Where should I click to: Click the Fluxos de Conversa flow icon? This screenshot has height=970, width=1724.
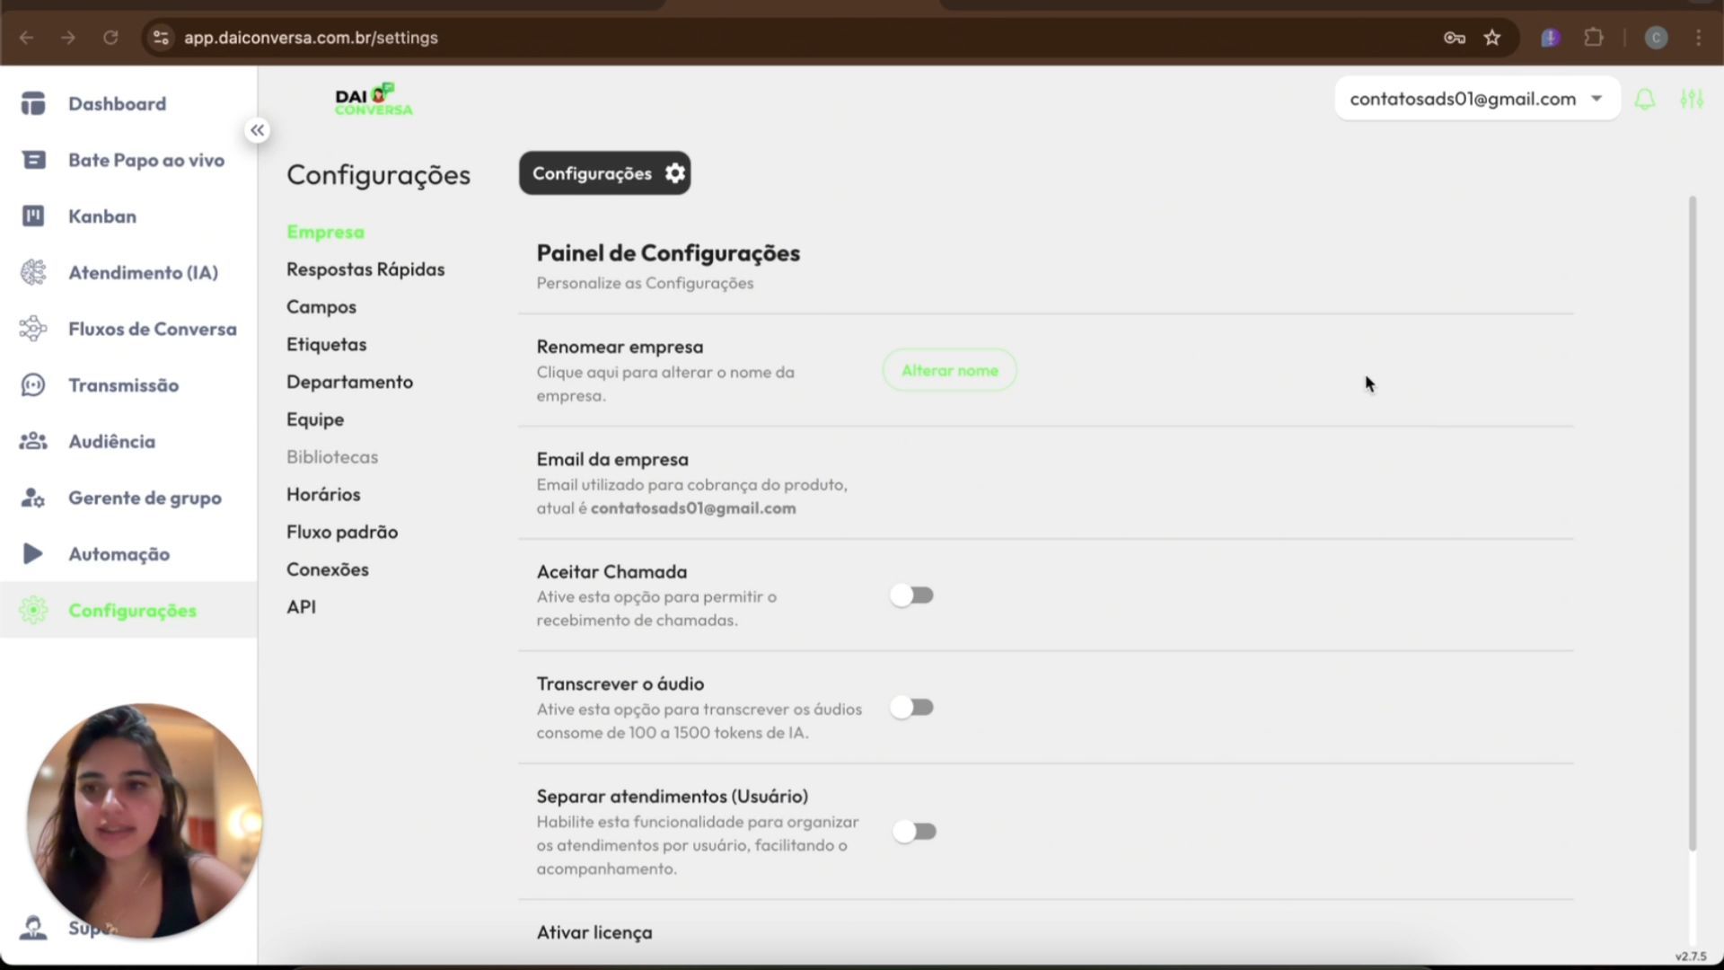point(33,329)
